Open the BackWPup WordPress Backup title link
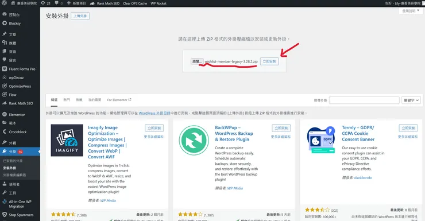This screenshot has height=221, width=425. coord(234,134)
